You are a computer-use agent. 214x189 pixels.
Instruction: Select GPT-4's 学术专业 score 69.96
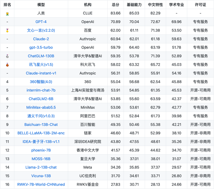pos(177,22)
